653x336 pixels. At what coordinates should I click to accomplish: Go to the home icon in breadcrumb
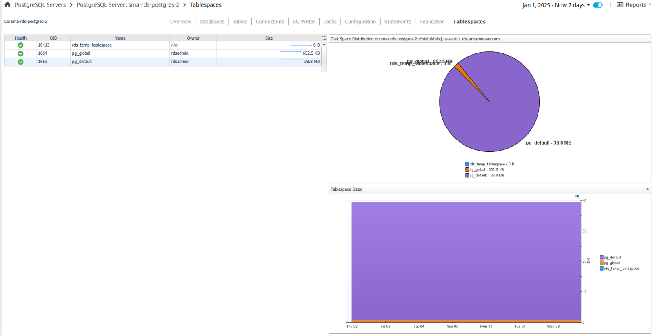click(x=7, y=5)
